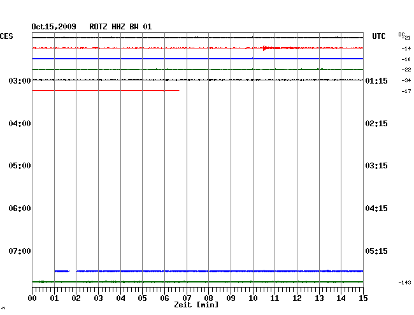Click the left time label "03:00"
This screenshot has width=414, height=315.
[20, 81]
